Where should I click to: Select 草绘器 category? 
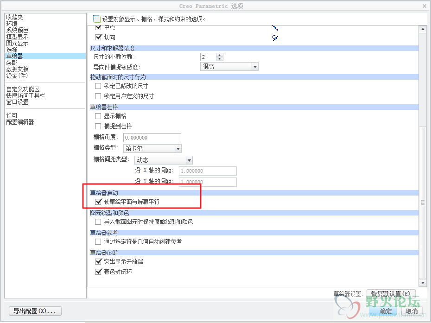click(45, 56)
